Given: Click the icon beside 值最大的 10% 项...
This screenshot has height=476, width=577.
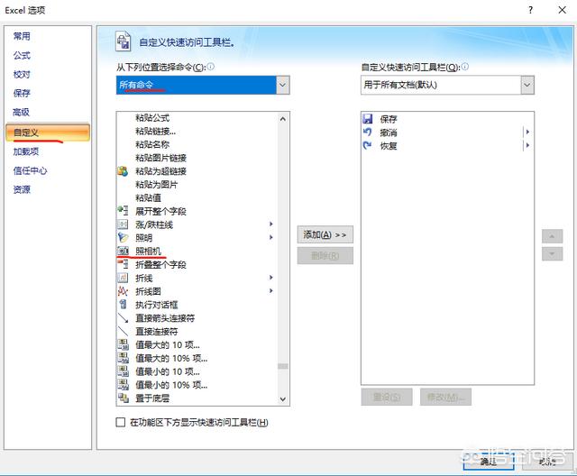Looking at the screenshot, I should pyautogui.click(x=123, y=358).
